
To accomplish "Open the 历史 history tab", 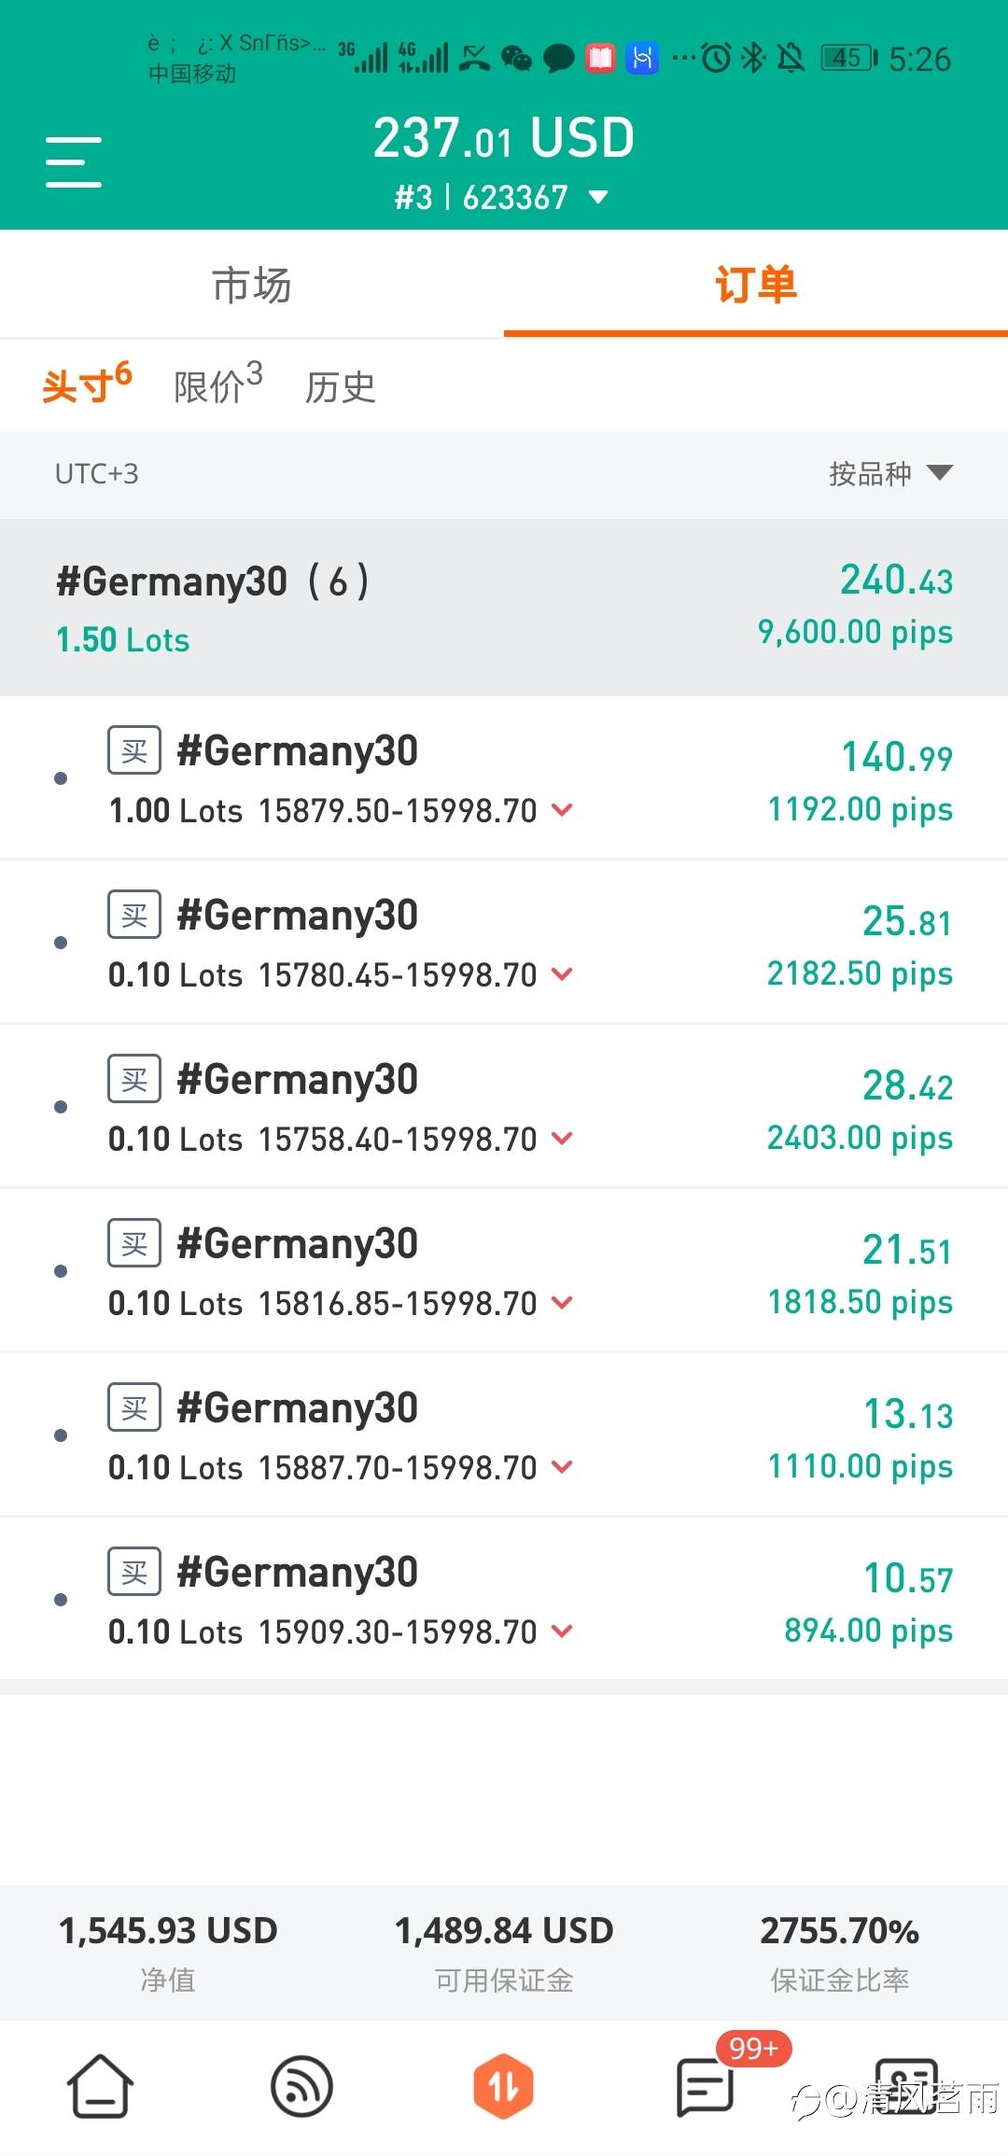I will 340,387.
